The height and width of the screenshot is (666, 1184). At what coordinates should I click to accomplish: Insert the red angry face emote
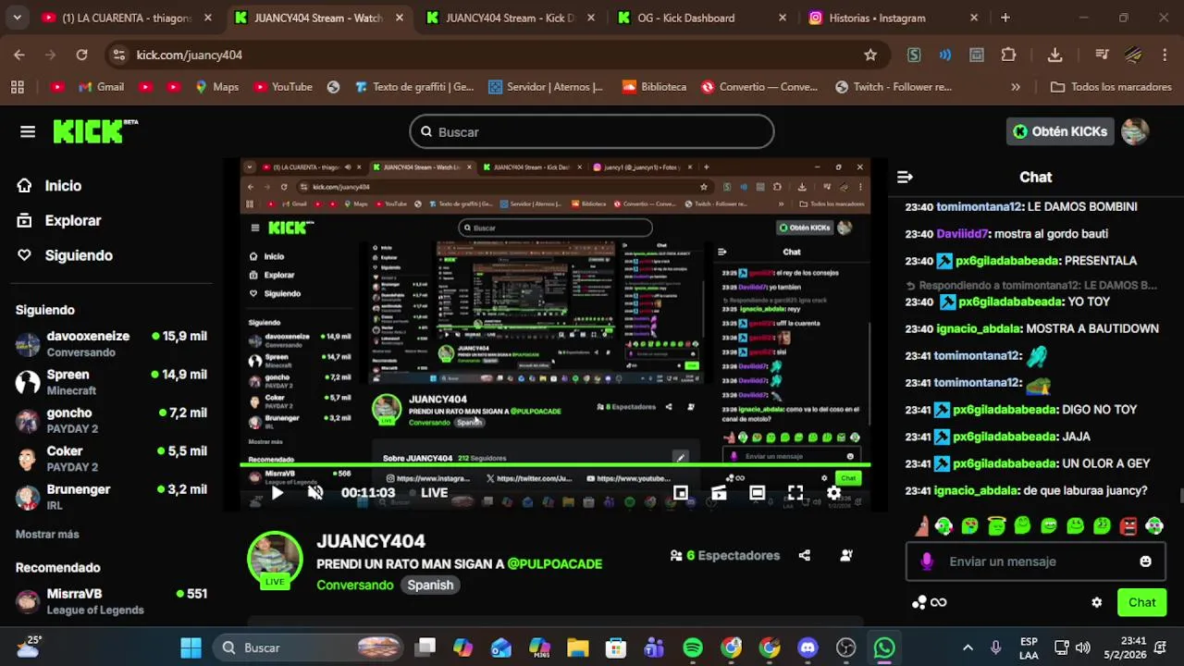coord(1128,526)
